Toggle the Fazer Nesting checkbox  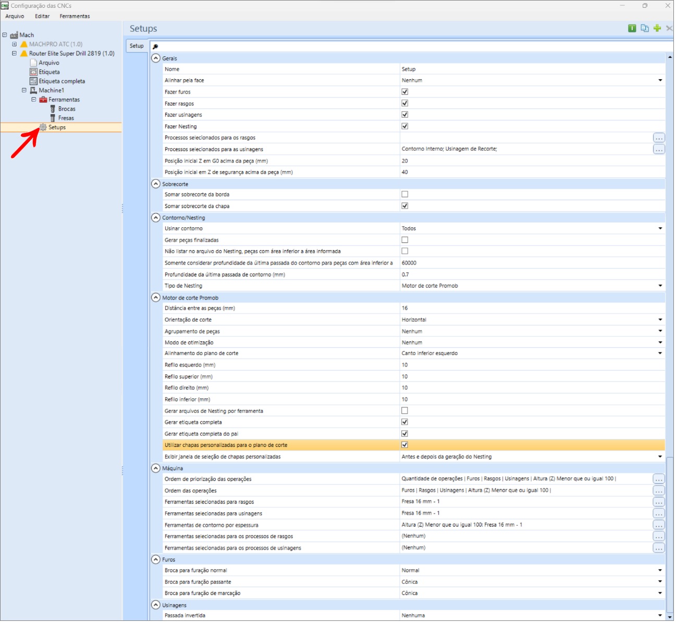[404, 126]
